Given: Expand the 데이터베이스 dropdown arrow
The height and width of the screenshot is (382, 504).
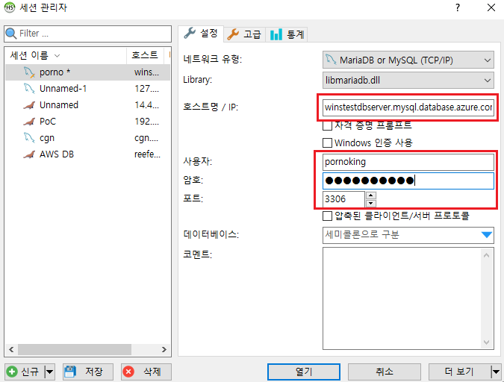Looking at the screenshot, I should tap(487, 235).
